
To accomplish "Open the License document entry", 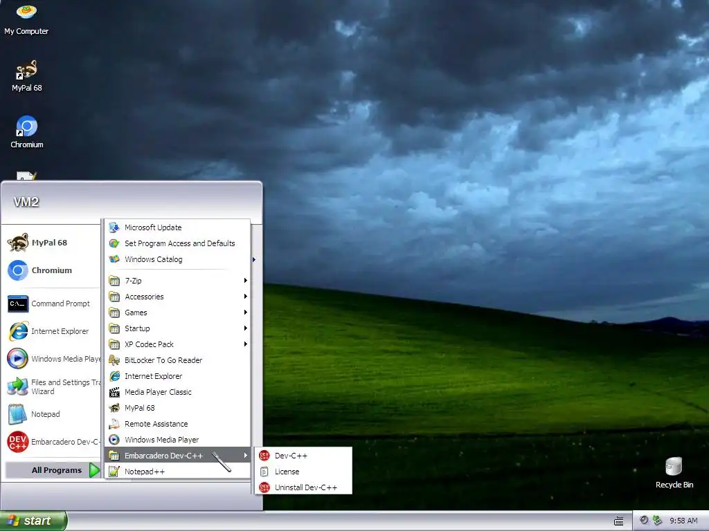I will tap(303, 472).
